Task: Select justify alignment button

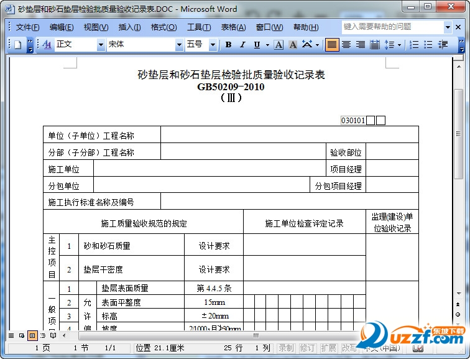Action: click(332, 45)
